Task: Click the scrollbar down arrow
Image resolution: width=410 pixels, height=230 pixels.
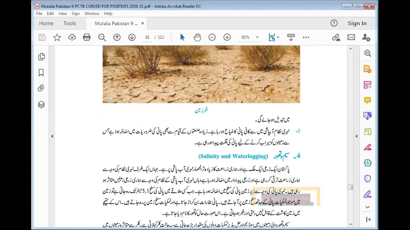Action: tap(350, 224)
